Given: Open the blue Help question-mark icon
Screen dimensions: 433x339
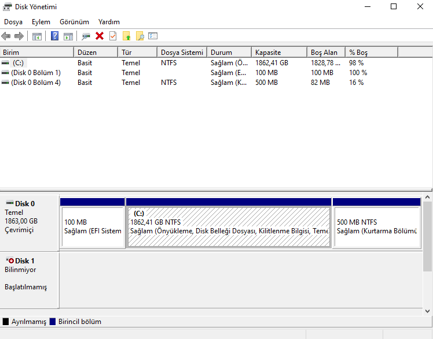Looking at the screenshot, I should tap(54, 36).
